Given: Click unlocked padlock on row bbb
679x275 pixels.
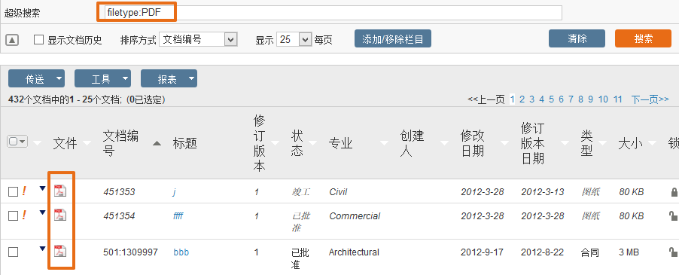Looking at the screenshot, I should pos(674,252).
